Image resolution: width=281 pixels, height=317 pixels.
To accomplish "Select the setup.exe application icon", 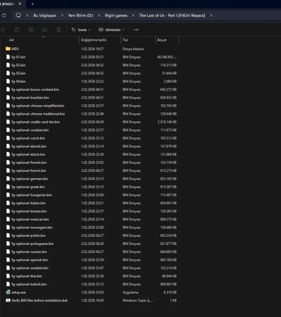I will click(8, 292).
